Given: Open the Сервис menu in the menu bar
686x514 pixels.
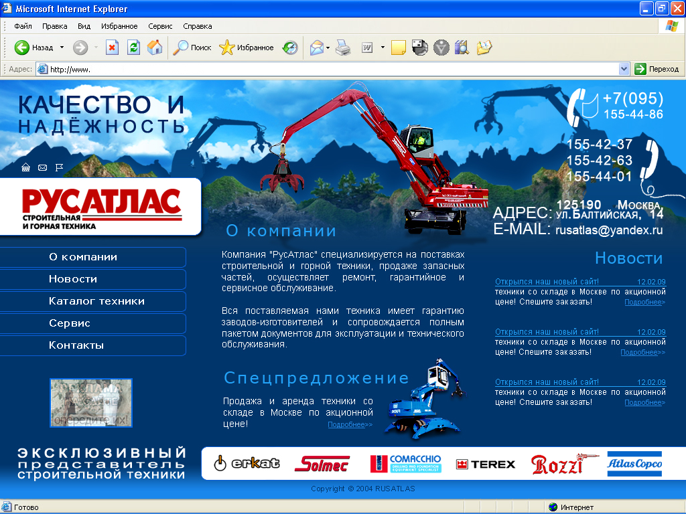Looking at the screenshot, I should point(159,26).
